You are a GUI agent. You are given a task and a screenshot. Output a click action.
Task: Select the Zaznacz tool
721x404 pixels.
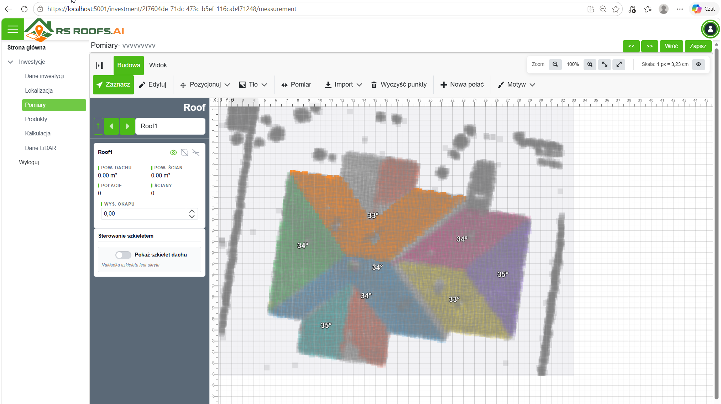pos(113,85)
